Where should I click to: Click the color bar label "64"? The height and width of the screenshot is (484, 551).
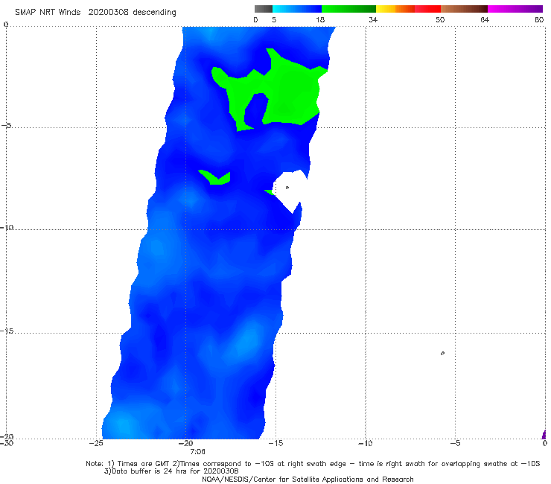point(485,19)
